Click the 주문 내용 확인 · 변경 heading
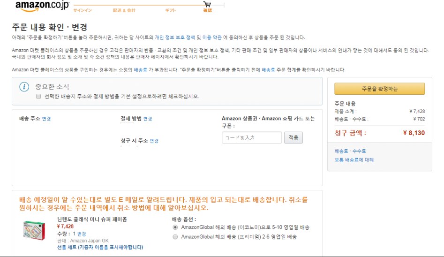The width and height of the screenshot is (444, 257). click(50, 27)
